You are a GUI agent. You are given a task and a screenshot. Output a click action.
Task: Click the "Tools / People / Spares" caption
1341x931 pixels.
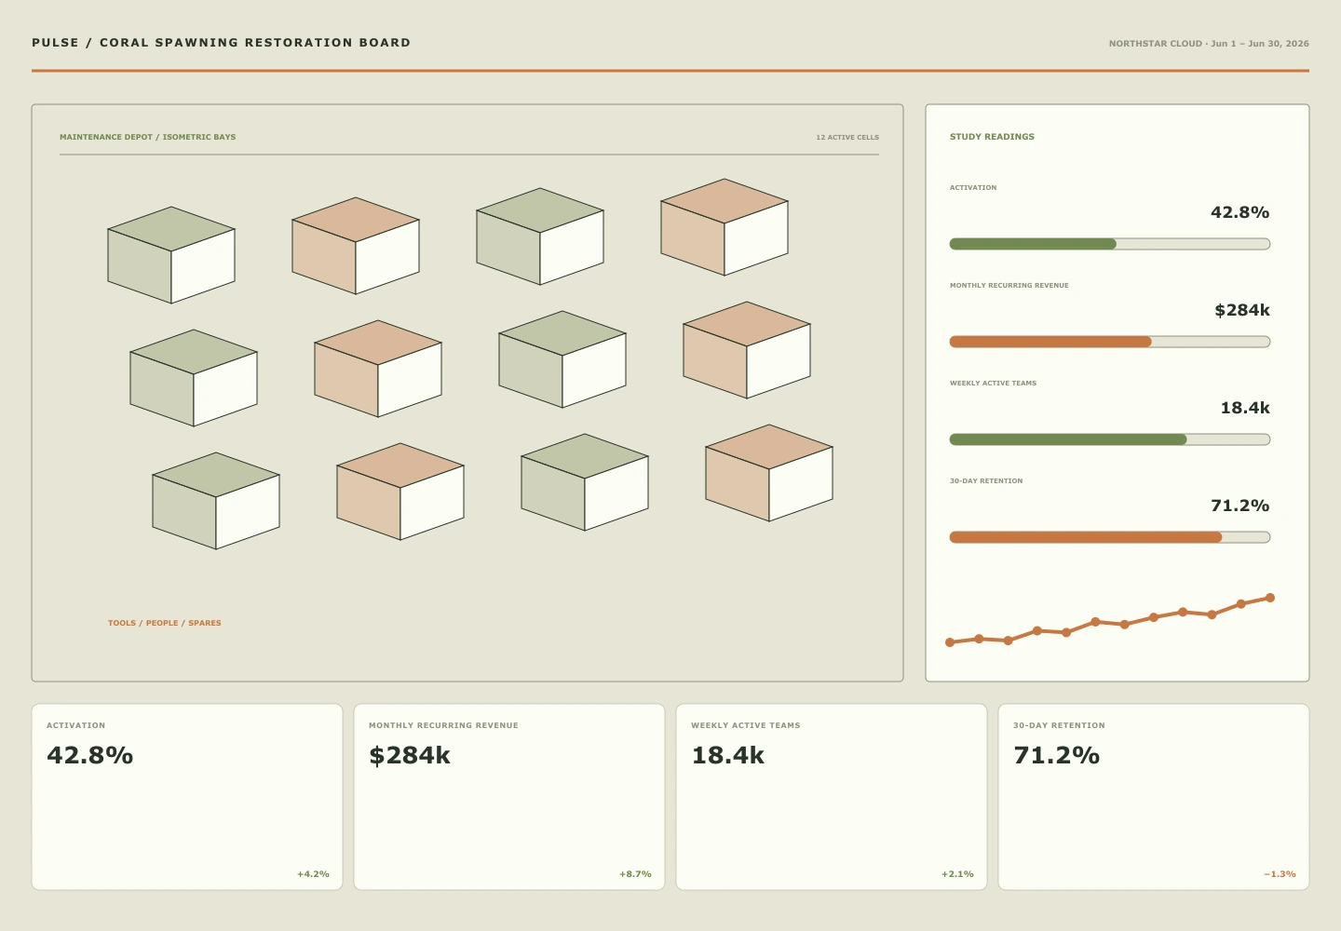(165, 623)
